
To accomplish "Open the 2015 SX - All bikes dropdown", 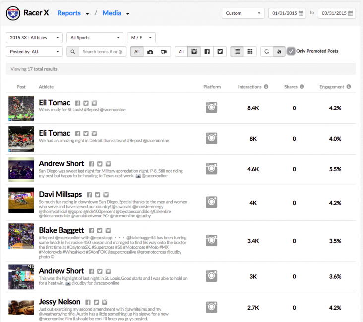I will [x=34, y=38].
